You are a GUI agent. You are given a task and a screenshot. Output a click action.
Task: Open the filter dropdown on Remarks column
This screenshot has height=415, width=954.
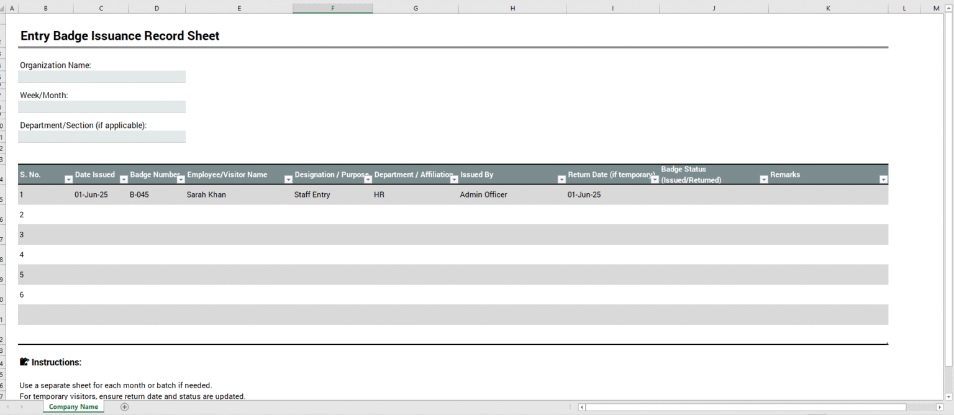pos(884,180)
